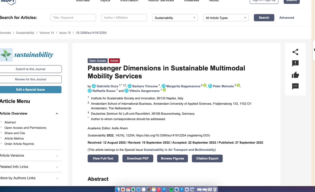Open the Trash in the dock
The width and height of the screenshot is (315, 192).
click(215, 189)
